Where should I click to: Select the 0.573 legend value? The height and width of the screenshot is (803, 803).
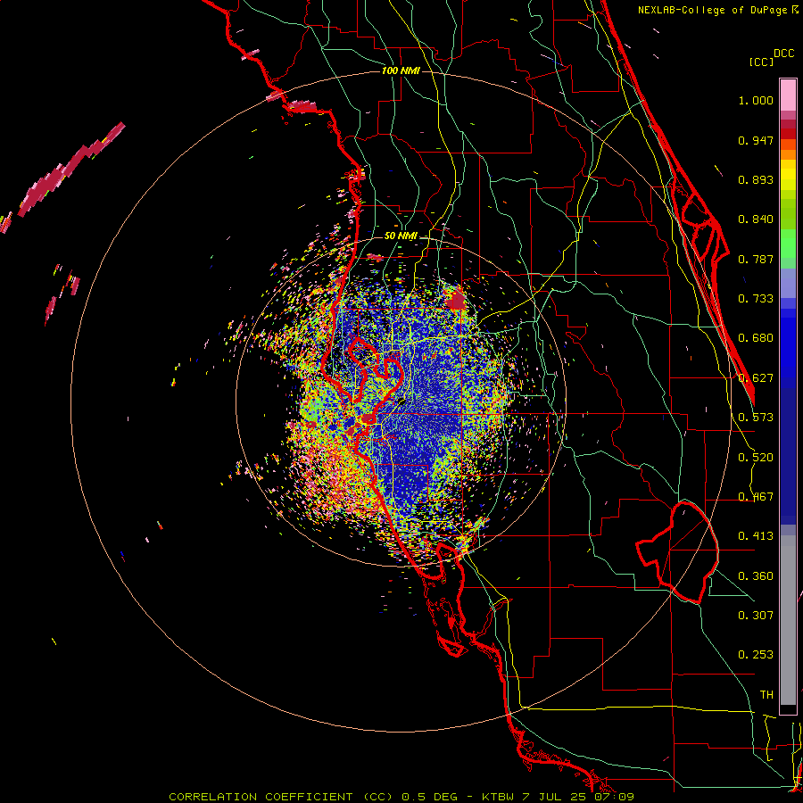pos(756,418)
